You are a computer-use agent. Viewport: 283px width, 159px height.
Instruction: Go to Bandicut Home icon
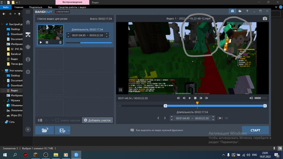click(x=28, y=22)
